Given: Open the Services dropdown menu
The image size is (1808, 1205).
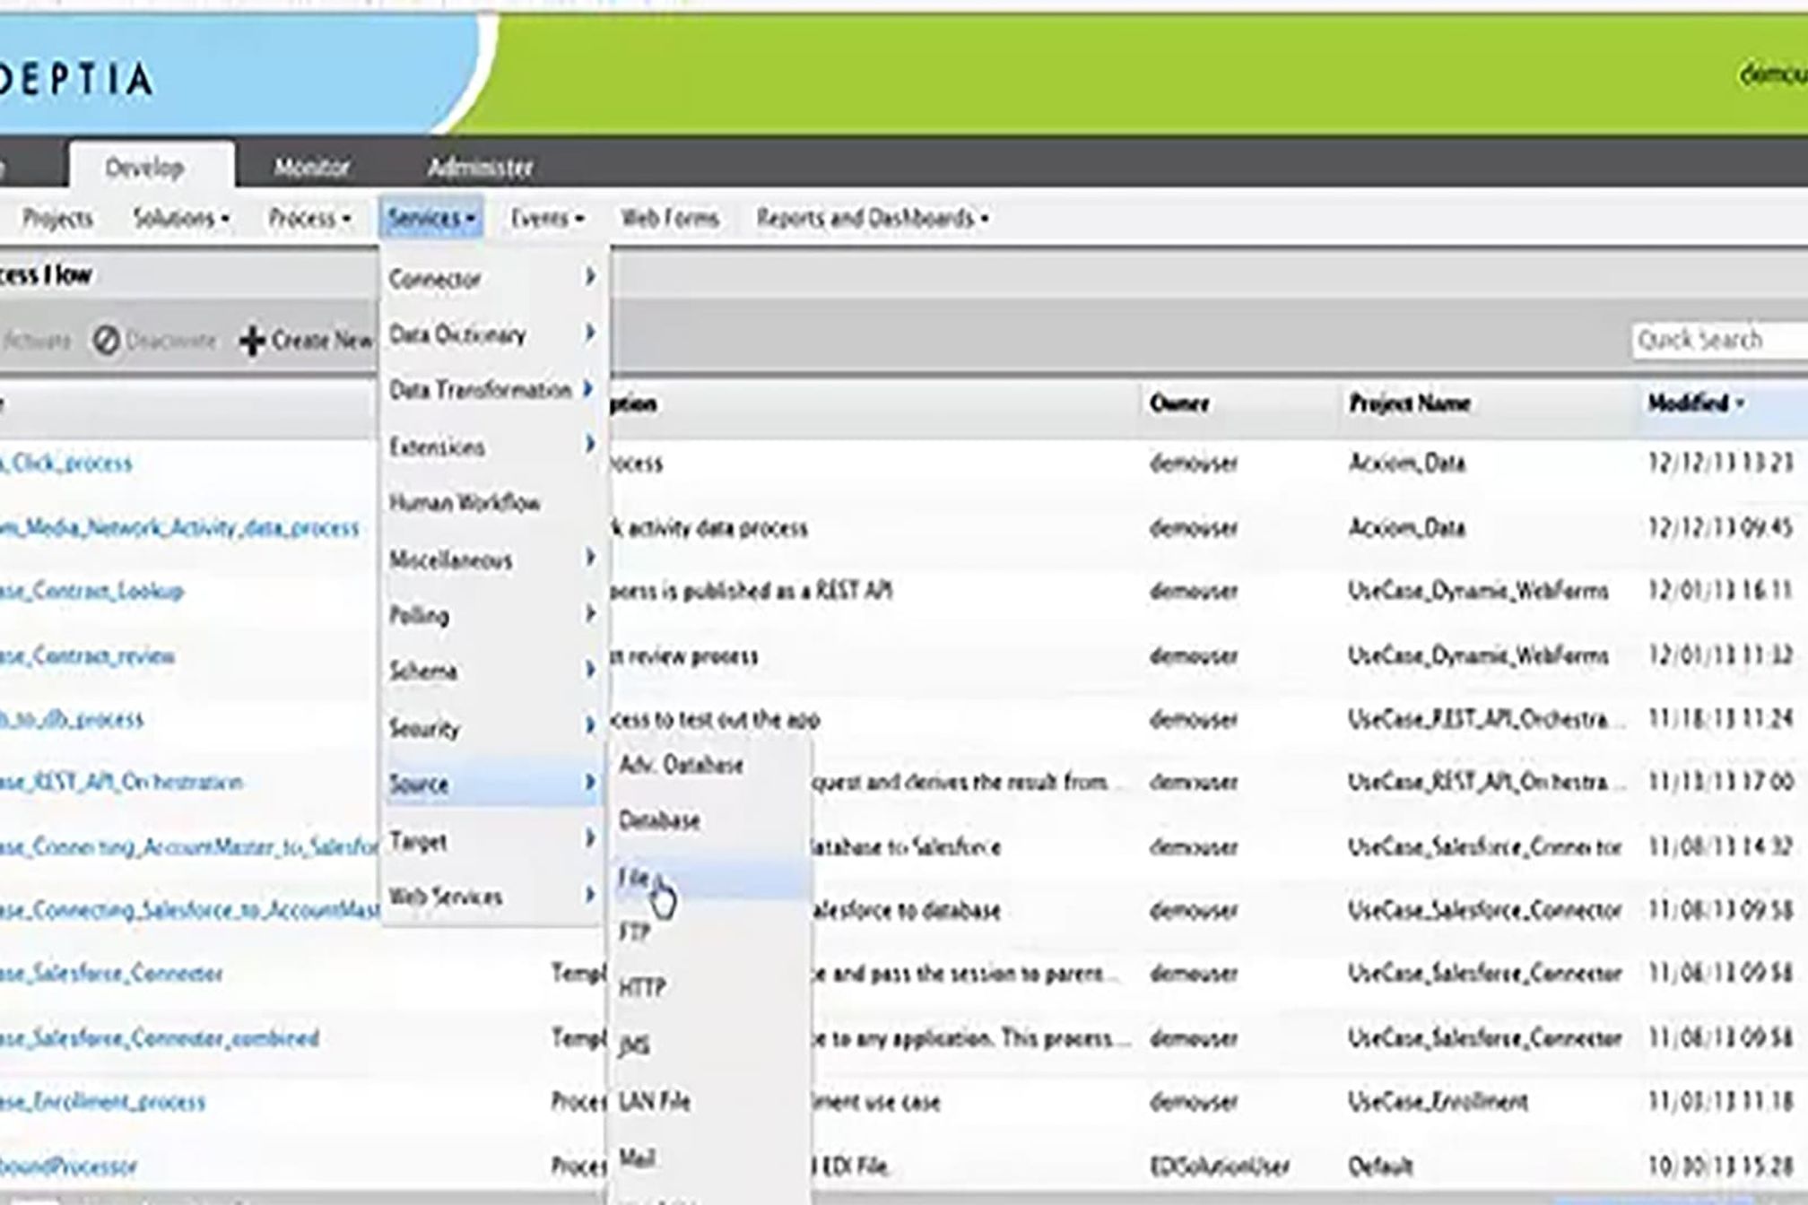Looking at the screenshot, I should [x=431, y=218].
